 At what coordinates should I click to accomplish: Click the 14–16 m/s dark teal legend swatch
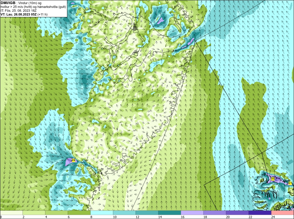pyautogui.click(x=170, y=213)
